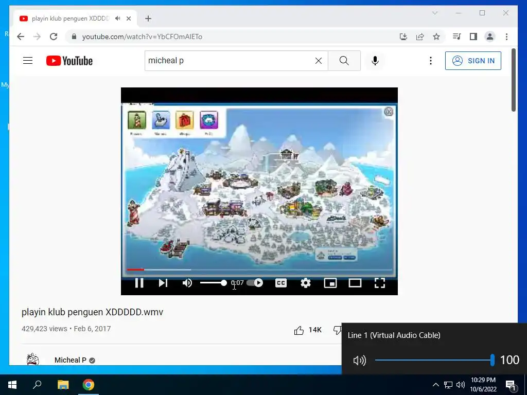
Task: Enable miniplayer mode
Action: click(330, 283)
